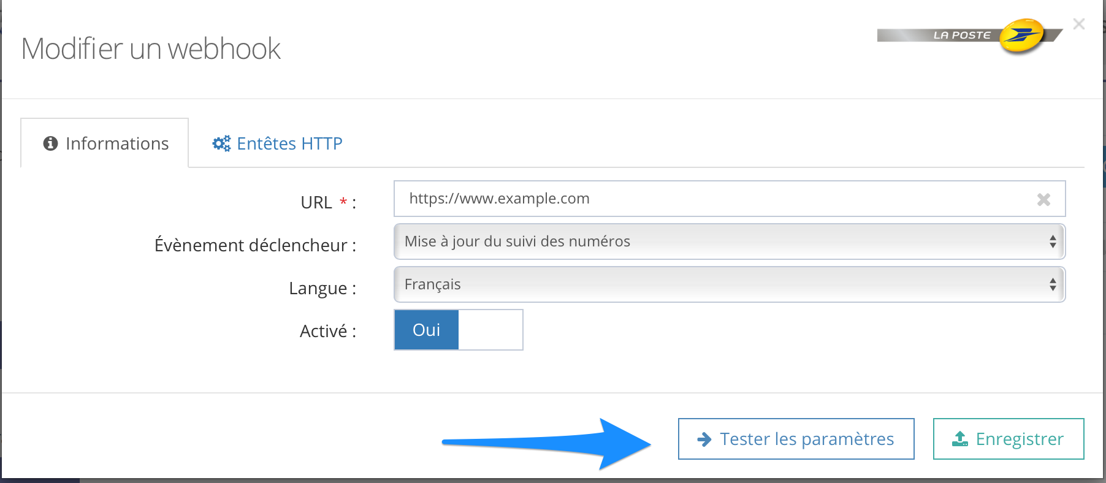1106x483 pixels.
Task: Click the La Poste logo
Action: [969, 36]
